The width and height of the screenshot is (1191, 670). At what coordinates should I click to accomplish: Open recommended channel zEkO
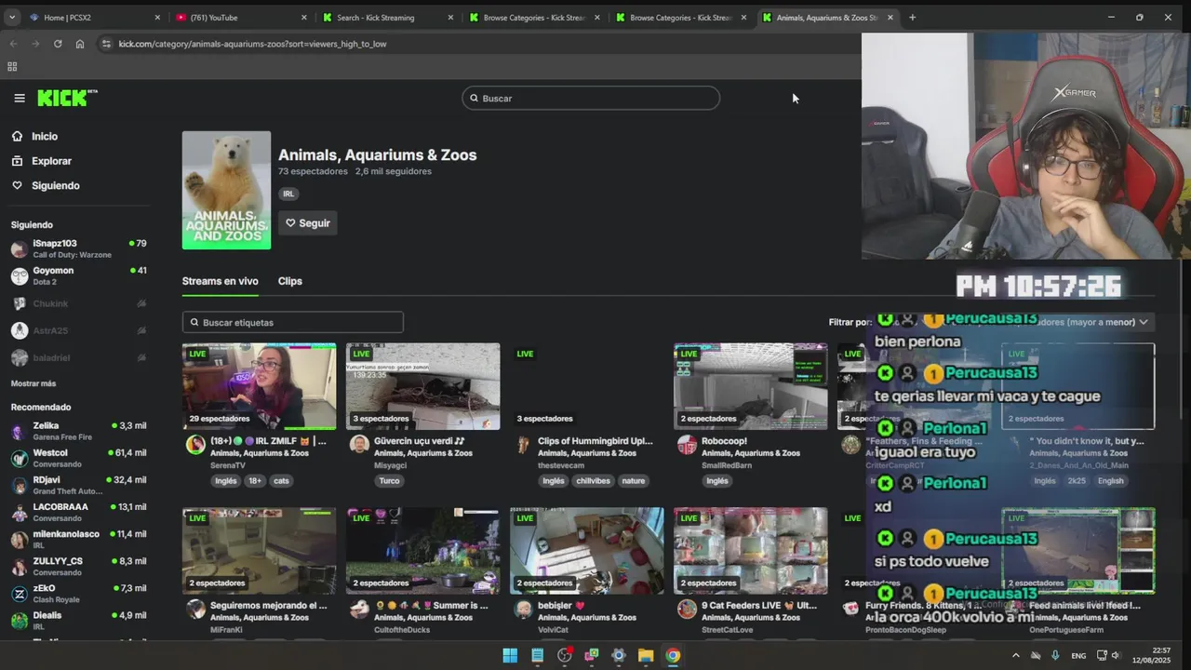click(x=78, y=593)
